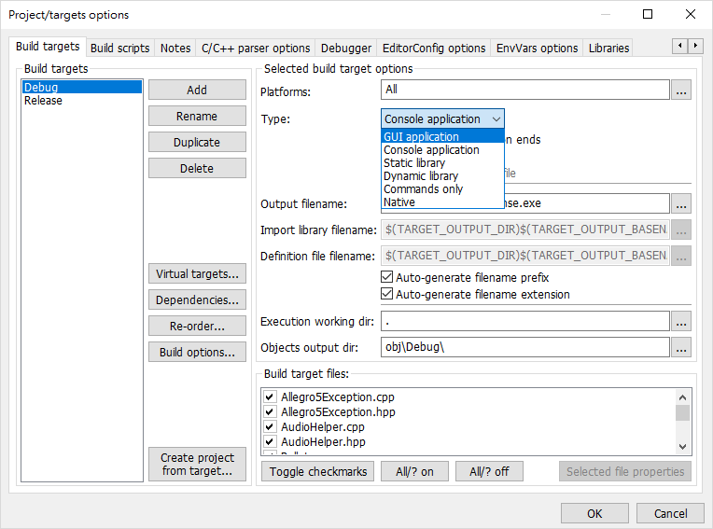713x529 pixels.
Task: Click the Execution working dir field
Action: coord(525,321)
